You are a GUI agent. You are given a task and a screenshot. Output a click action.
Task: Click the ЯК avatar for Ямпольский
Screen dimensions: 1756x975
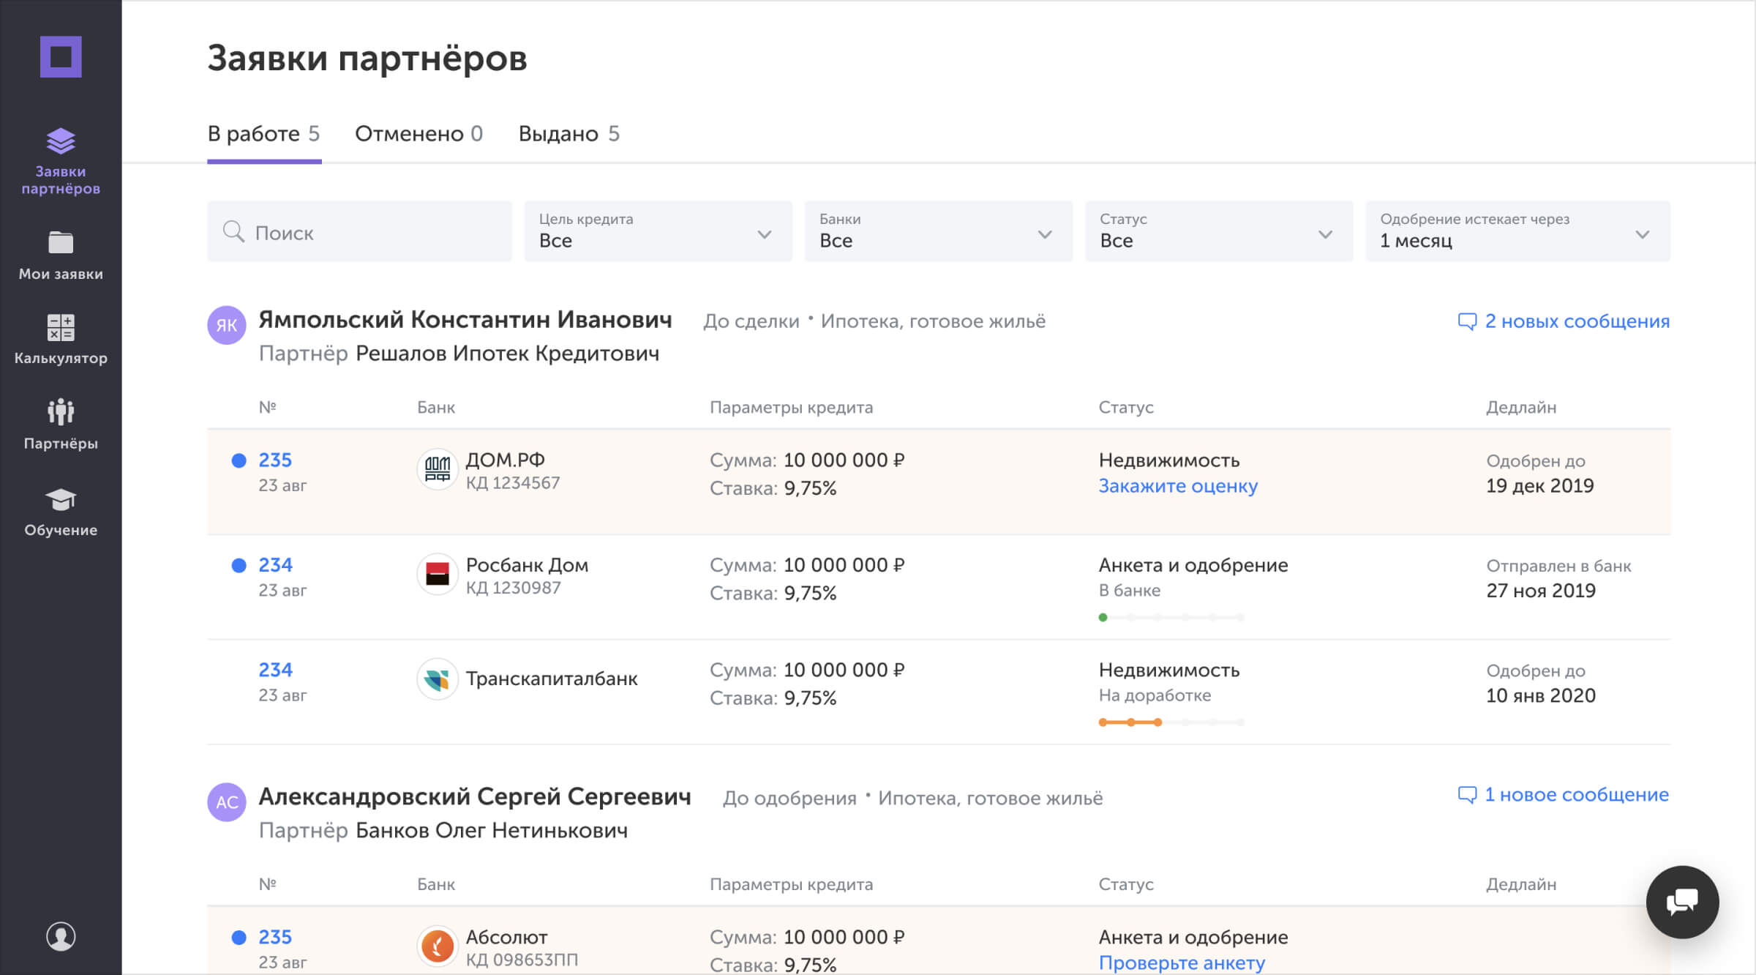[x=227, y=325]
